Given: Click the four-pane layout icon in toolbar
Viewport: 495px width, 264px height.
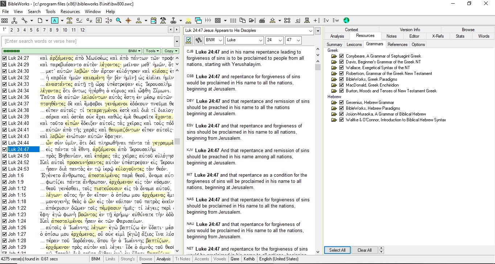Looking at the screenshot, I should tap(218, 20).
